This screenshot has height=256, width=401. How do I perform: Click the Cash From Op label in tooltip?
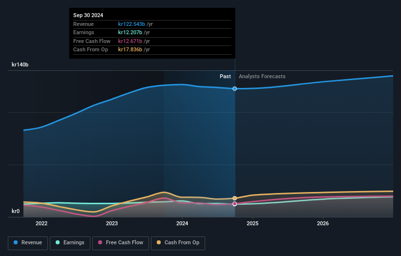pyautogui.click(x=90, y=50)
